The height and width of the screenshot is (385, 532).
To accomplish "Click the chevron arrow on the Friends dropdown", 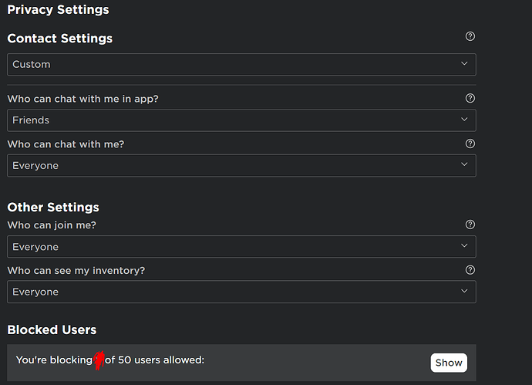I will 463,120.
